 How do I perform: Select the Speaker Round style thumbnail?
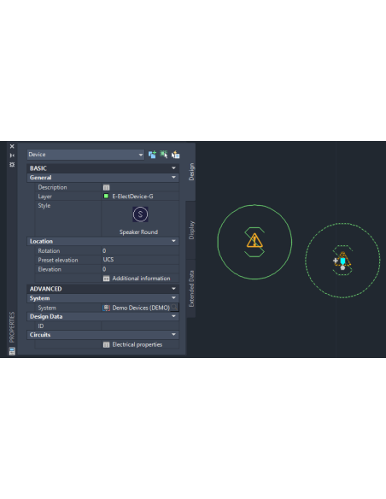pos(140,214)
